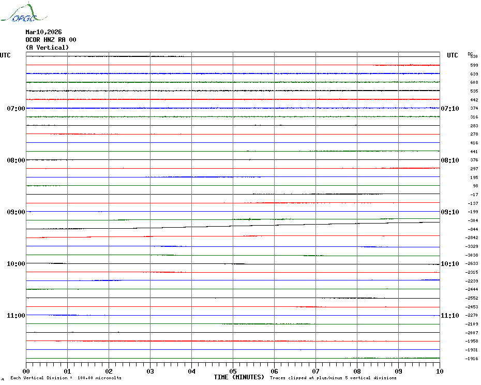This screenshot has height=385, width=481.
Task: Click the TIME (MINUTES) axis title
Action: click(239, 377)
